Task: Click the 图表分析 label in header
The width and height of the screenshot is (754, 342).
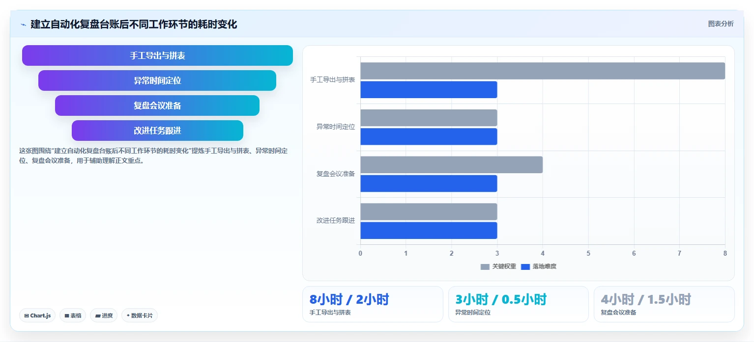Action: 721,24
